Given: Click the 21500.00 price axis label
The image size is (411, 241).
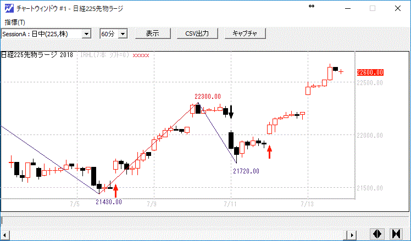Looking at the screenshot, I should coord(370,188).
